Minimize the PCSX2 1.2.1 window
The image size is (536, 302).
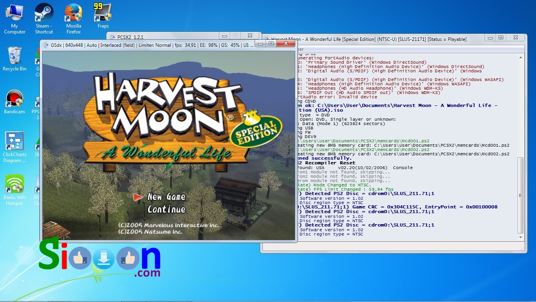pyautogui.click(x=224, y=36)
